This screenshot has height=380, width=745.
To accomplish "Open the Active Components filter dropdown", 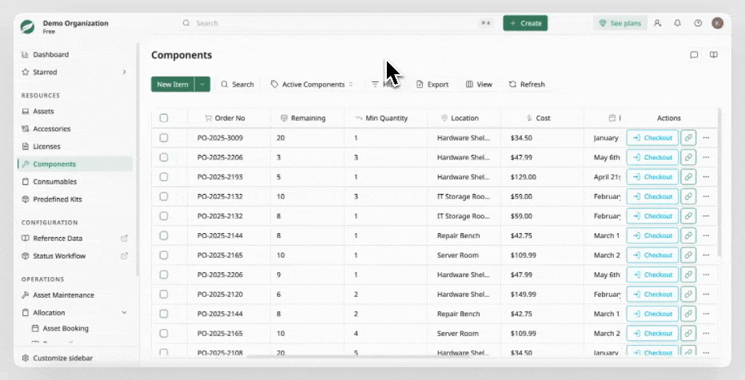I will [x=313, y=85].
